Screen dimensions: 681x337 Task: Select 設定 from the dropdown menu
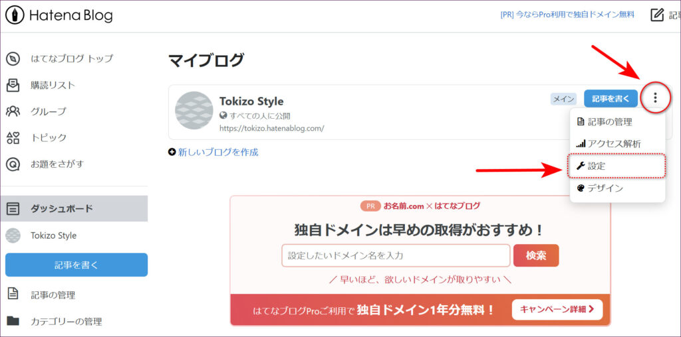coord(596,166)
